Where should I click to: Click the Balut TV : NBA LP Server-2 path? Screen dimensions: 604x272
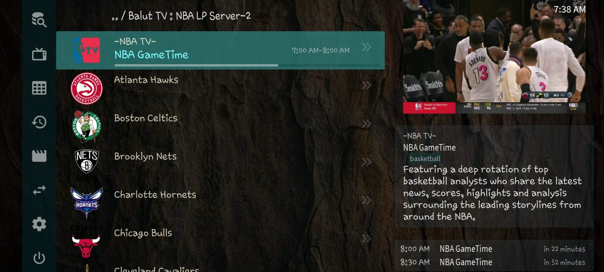pos(189,16)
